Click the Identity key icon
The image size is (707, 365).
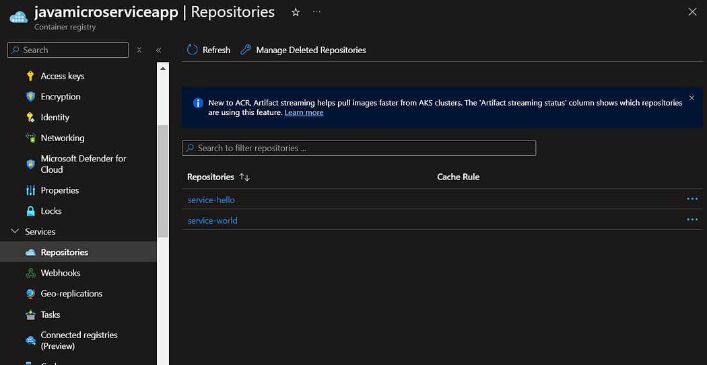30,118
